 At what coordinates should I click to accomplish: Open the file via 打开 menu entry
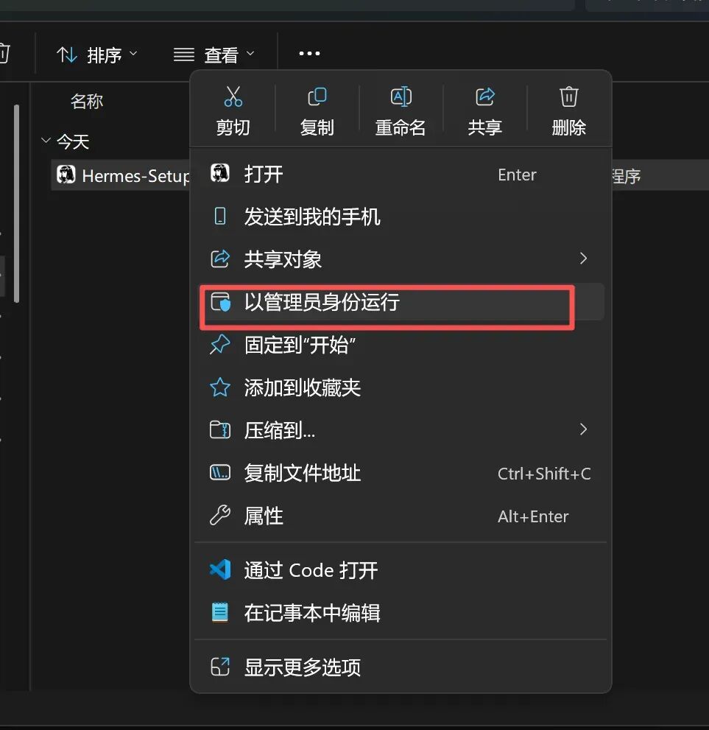(x=401, y=175)
